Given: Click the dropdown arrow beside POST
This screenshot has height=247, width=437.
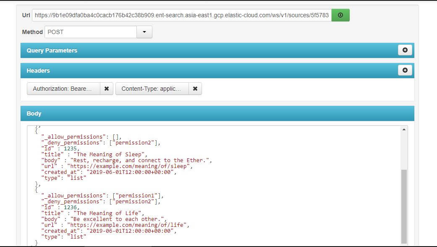Looking at the screenshot, I should pyautogui.click(x=144, y=32).
